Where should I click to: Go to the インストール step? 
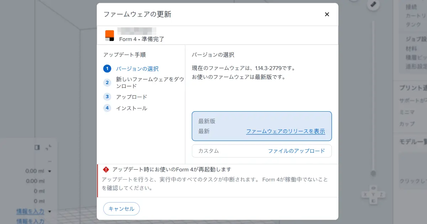131,108
